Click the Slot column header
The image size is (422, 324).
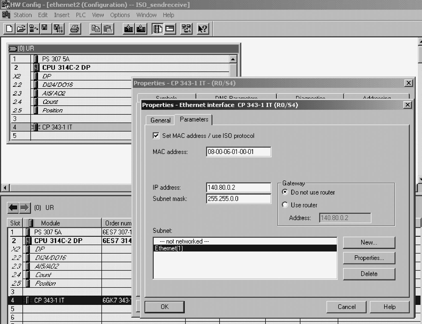click(15, 223)
